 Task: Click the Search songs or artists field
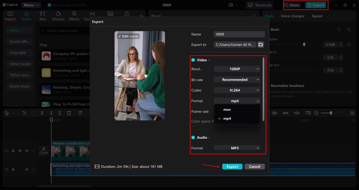[65, 31]
